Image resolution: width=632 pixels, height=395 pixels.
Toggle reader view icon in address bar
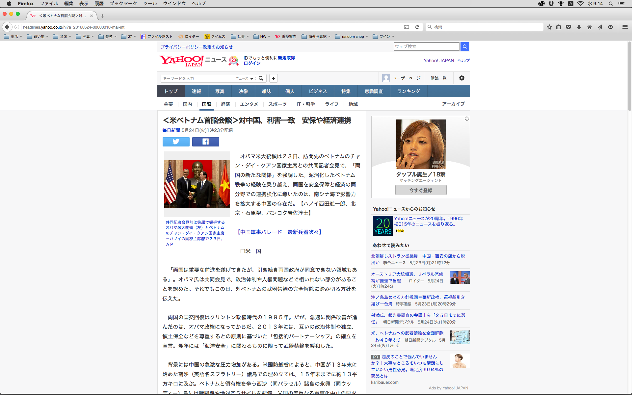(x=407, y=27)
